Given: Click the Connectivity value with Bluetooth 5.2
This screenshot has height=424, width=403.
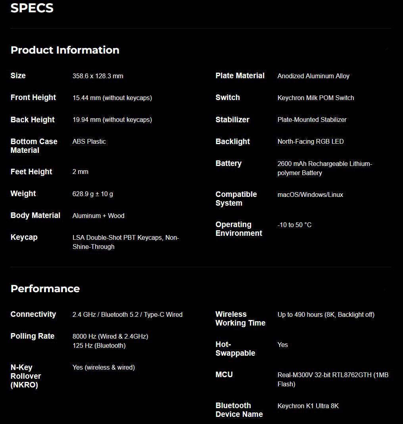Looking at the screenshot, I should (127, 314).
